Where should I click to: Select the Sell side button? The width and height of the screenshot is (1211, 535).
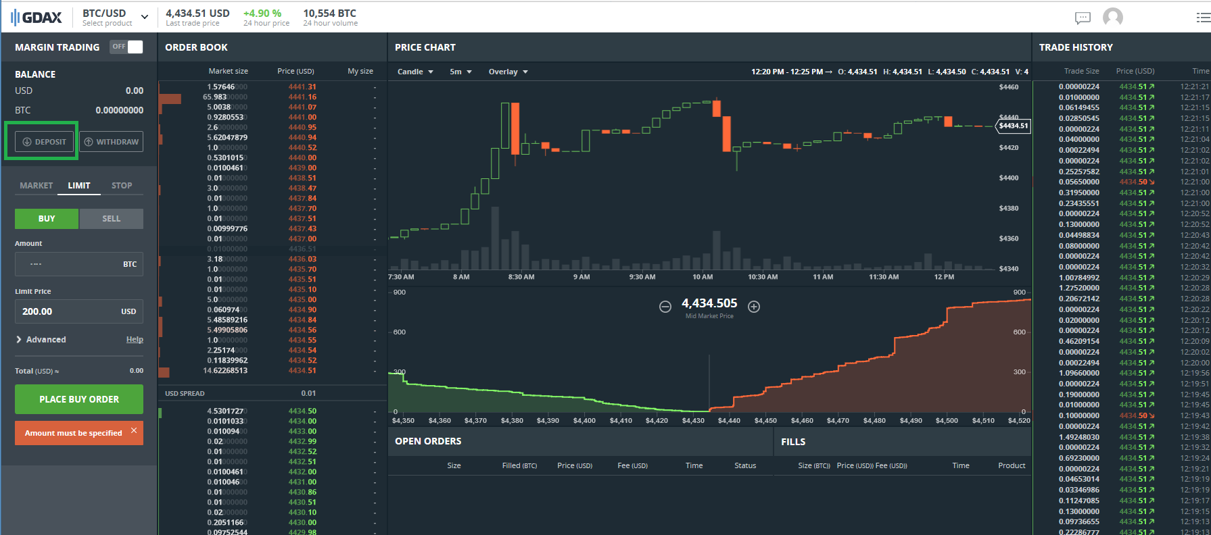tap(112, 219)
